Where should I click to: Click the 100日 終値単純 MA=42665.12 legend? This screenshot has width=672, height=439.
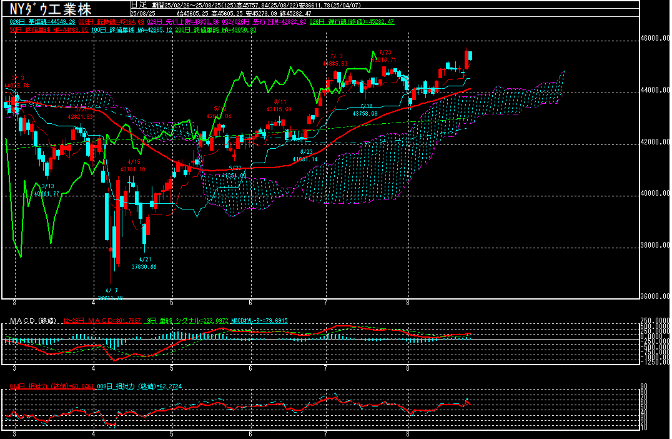tap(132, 30)
